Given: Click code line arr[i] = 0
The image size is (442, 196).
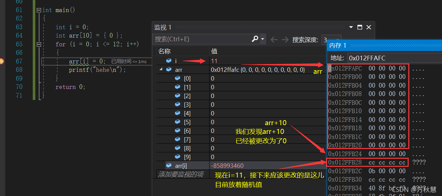Looking at the screenshot, I should click(87, 61).
